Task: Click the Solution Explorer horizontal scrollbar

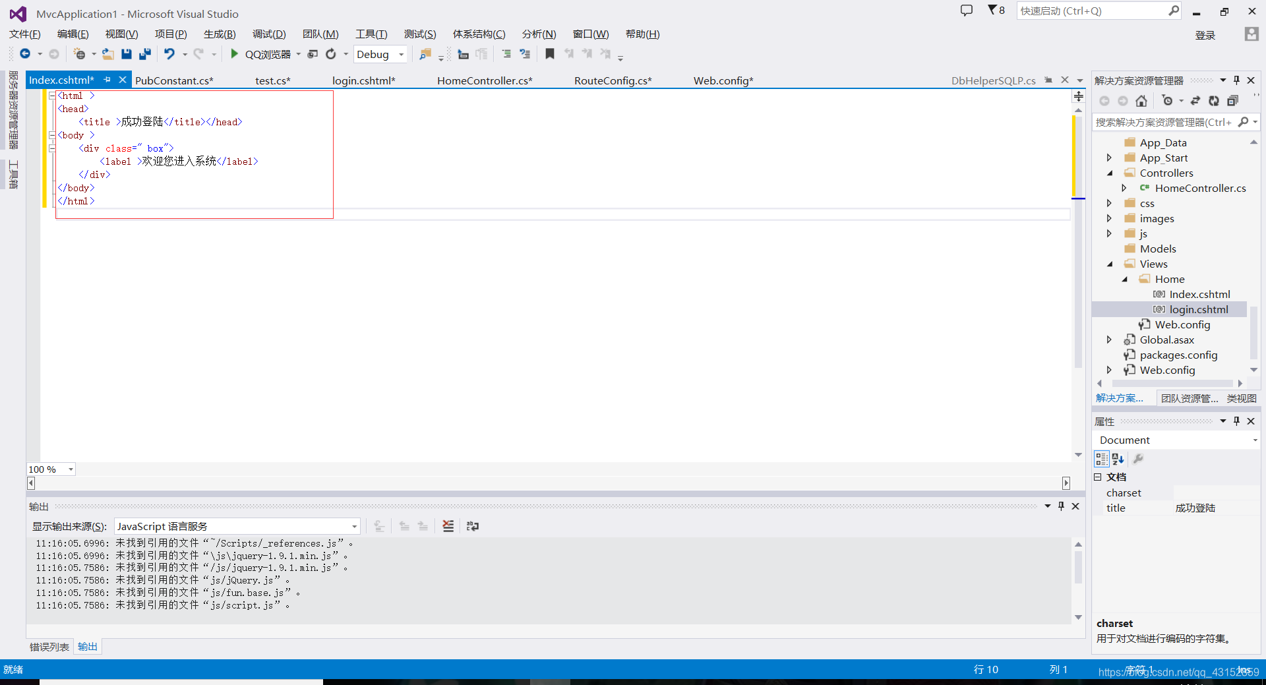Action: point(1172,383)
